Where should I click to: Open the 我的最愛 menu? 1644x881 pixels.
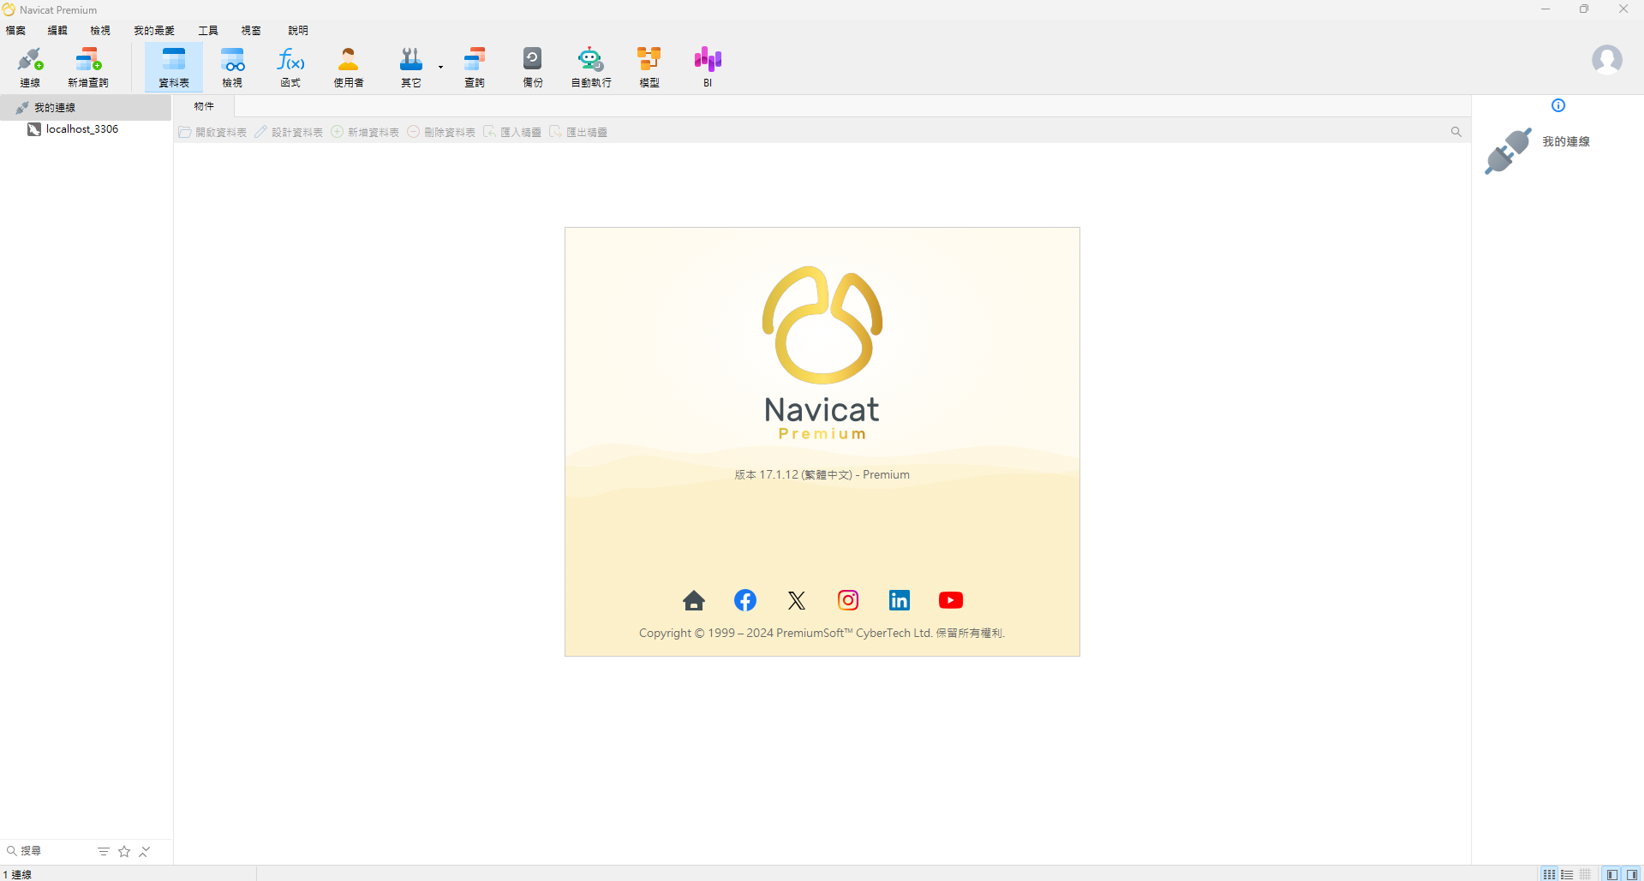[x=154, y=30]
